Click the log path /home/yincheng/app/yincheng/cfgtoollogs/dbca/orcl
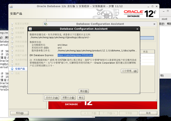 click(60, 38)
